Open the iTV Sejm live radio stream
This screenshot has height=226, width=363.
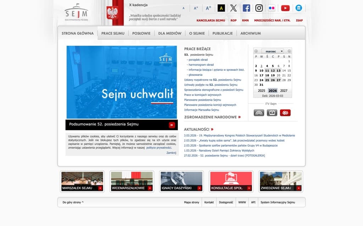click(x=258, y=112)
